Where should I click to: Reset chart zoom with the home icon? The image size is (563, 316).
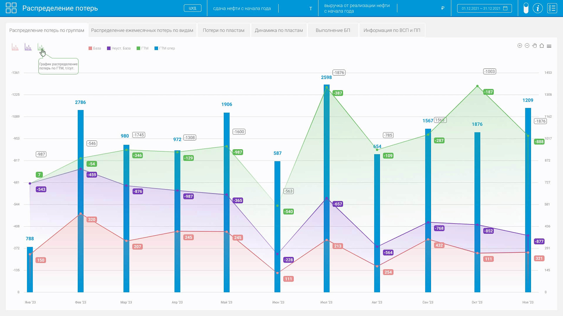click(x=542, y=46)
